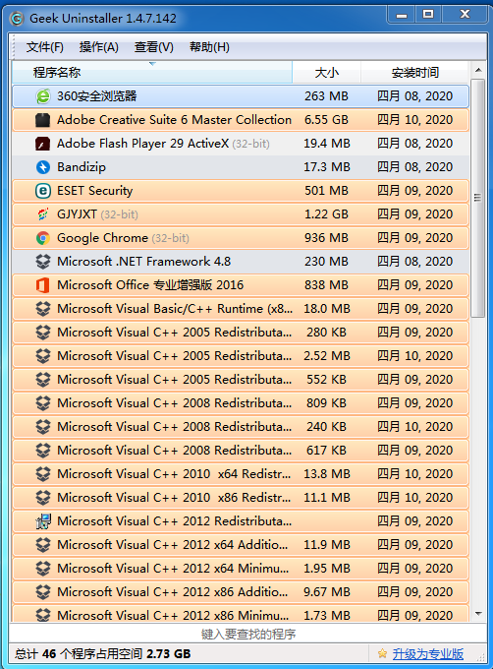The image size is (493, 669).
Task: Click icon of 552 KB Visual C++ 2005 row
Action: pos(43,380)
